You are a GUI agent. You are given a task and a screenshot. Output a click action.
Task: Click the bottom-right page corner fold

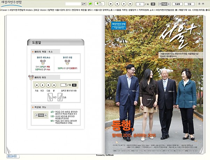(201, 150)
